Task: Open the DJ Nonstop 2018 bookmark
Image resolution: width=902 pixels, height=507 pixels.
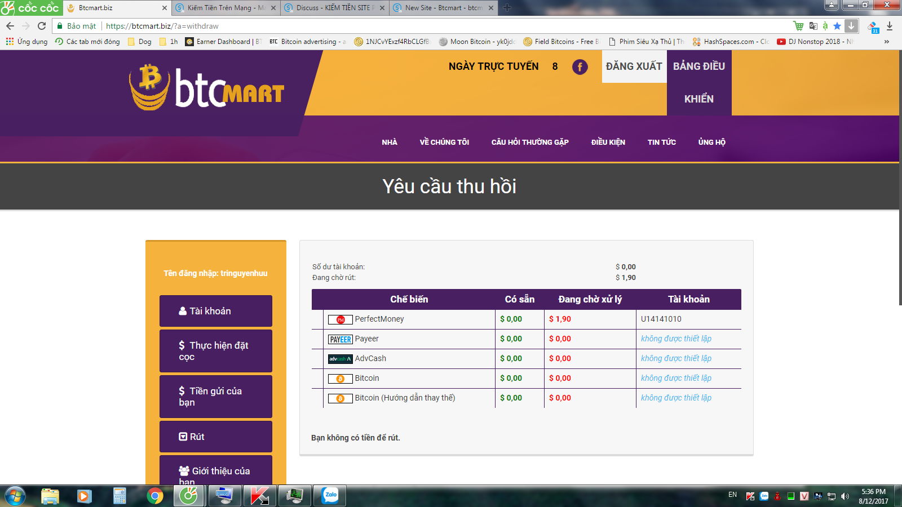Action: click(x=816, y=42)
